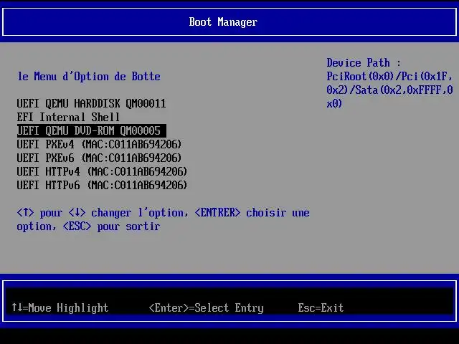This screenshot has width=459, height=344.
Task: Select the UEFI HTTPv4 boot entry
Action: click(102, 172)
